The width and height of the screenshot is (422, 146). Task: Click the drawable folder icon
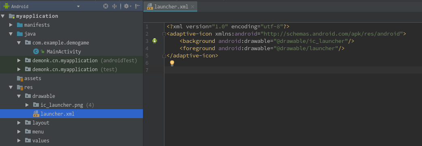coord(28,96)
